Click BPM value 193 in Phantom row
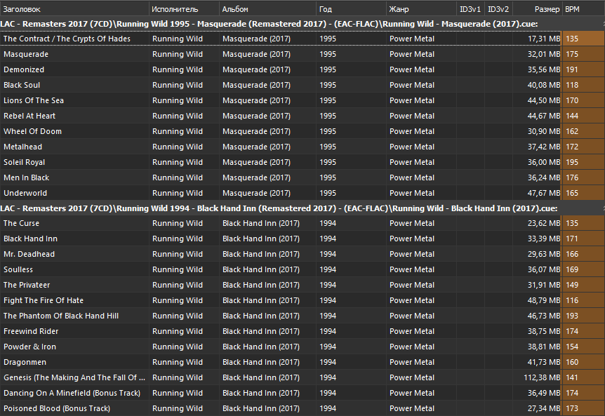This screenshot has height=416, width=605. point(572,316)
